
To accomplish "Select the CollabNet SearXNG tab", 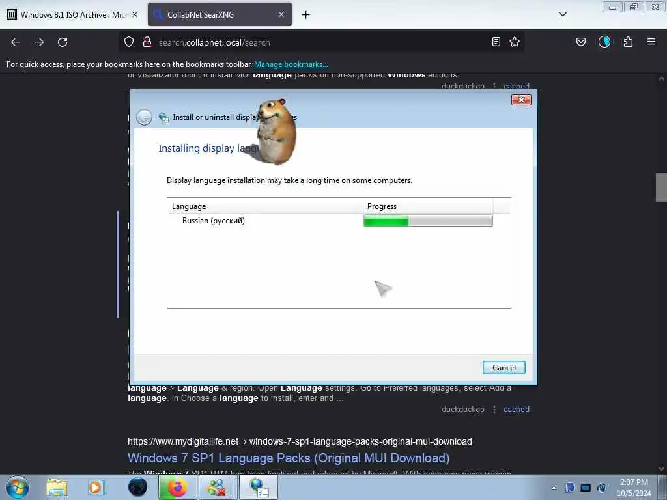I will coord(220,15).
